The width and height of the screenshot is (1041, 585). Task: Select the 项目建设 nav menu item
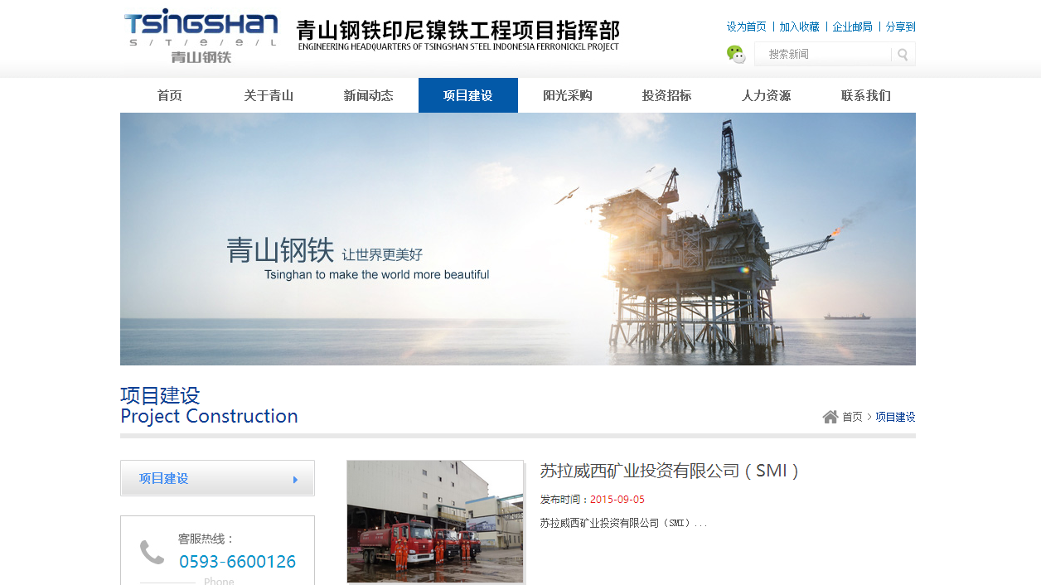click(468, 95)
